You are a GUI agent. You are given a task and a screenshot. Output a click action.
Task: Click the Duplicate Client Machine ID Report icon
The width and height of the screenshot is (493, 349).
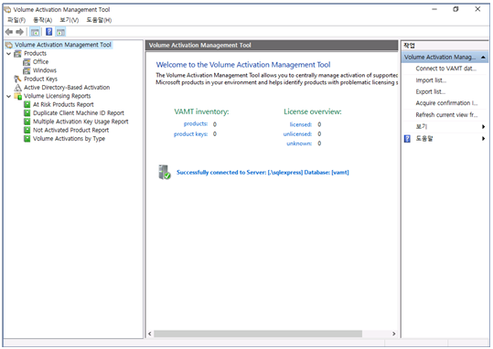tap(27, 112)
